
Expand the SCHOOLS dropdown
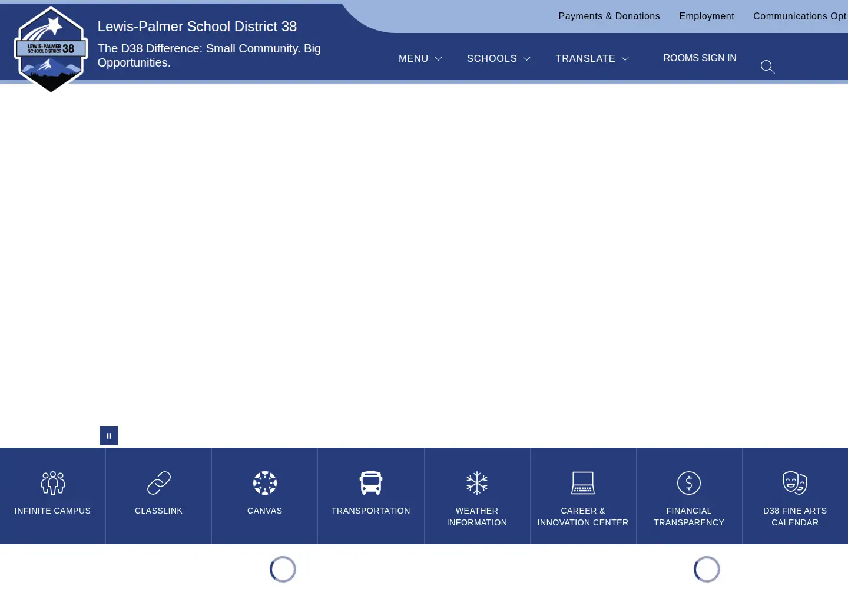coord(499,58)
